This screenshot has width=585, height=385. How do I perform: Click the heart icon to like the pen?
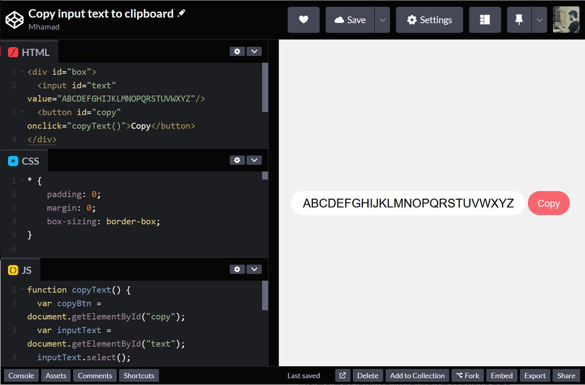click(x=303, y=20)
